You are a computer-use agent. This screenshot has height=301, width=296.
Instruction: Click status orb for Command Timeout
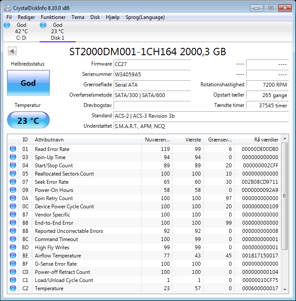click(x=13, y=239)
